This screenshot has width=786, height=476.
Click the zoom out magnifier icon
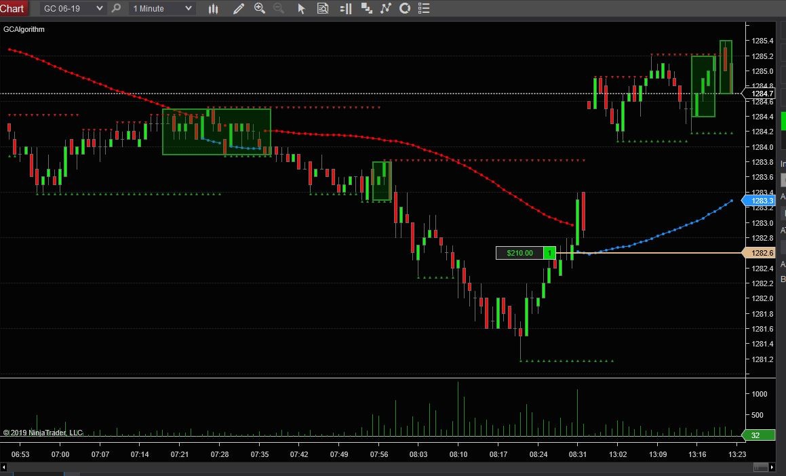tap(279, 8)
